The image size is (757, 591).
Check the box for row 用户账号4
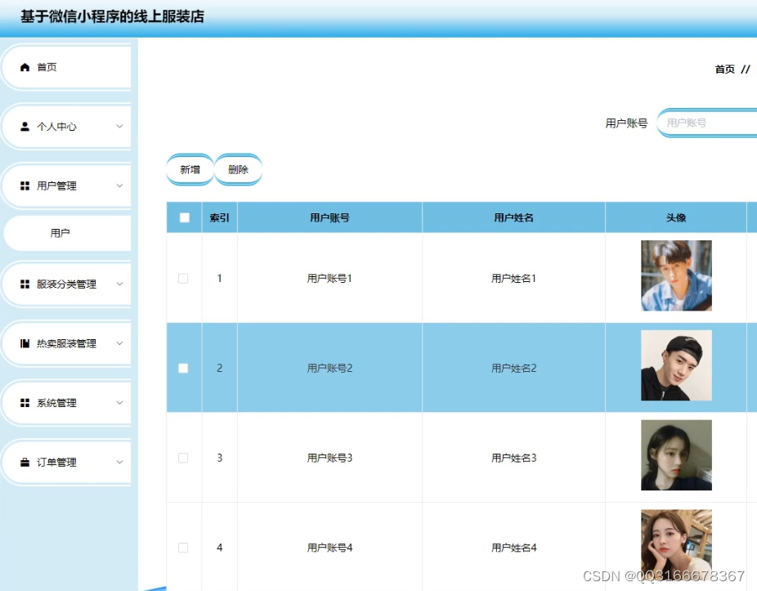(183, 548)
